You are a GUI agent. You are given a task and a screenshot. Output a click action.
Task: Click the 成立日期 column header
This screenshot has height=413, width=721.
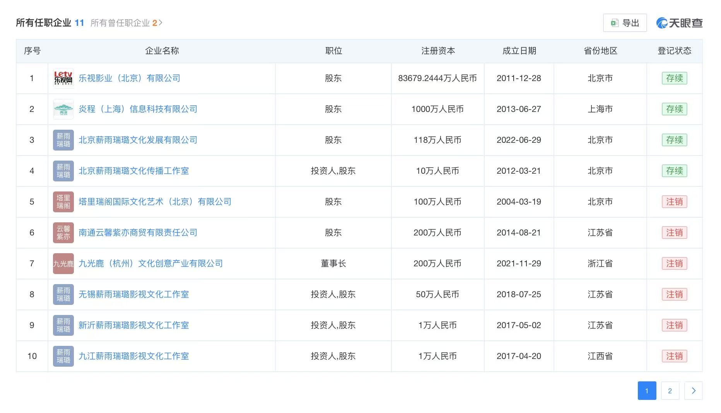[x=519, y=51]
